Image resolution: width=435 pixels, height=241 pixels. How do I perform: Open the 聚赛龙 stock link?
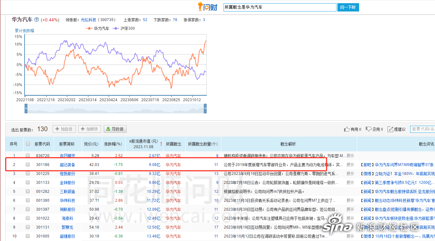[68, 227]
